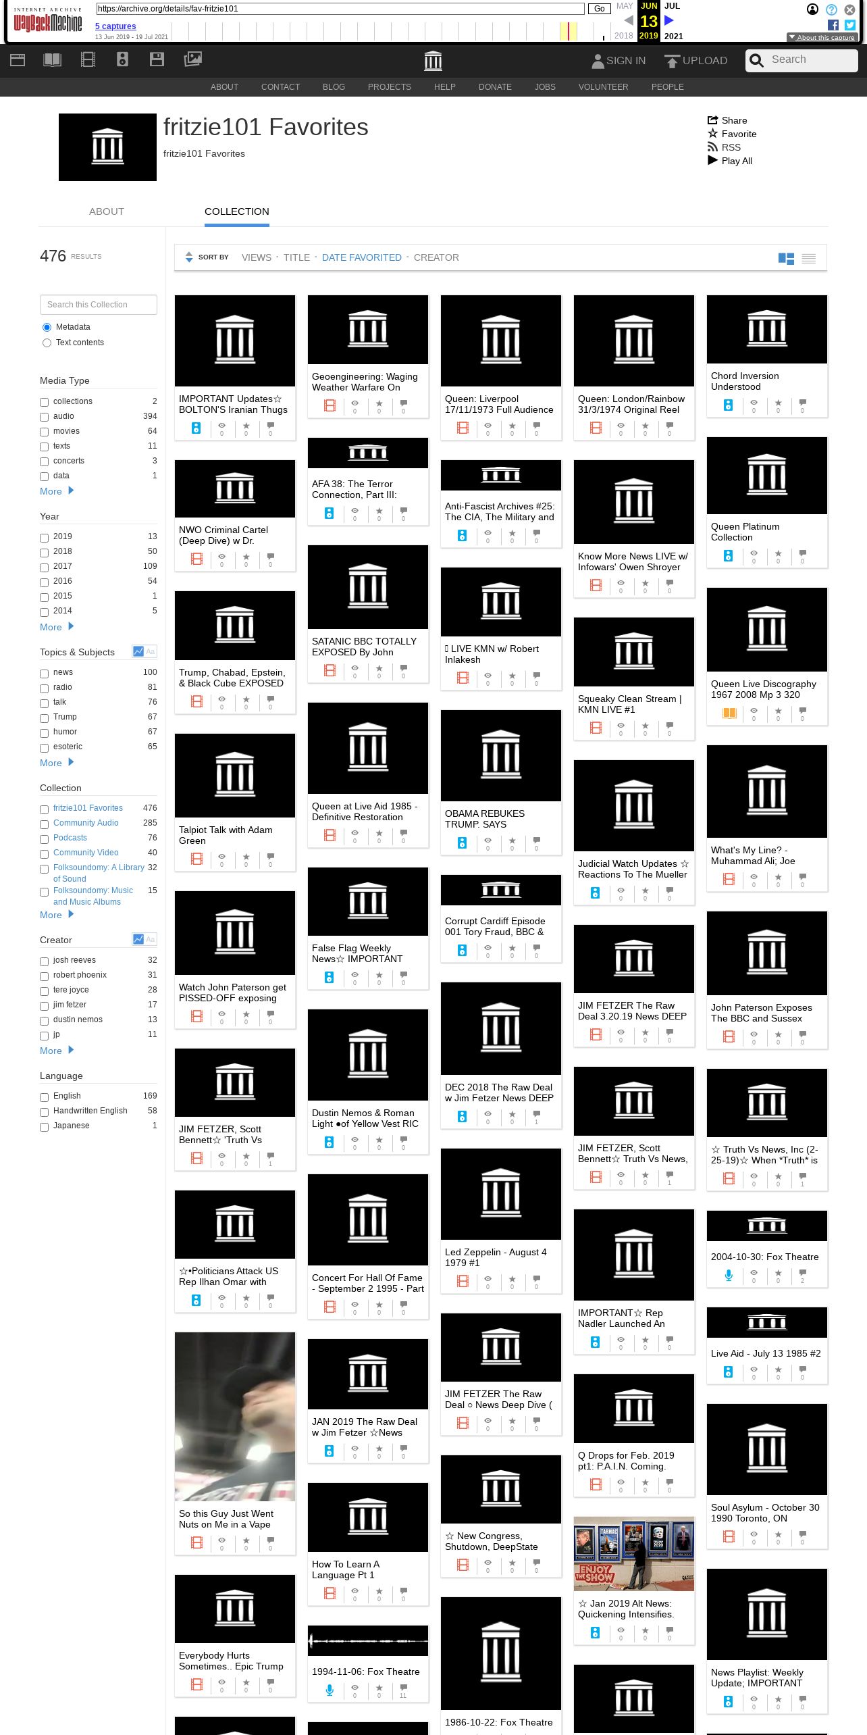Sort by CREATOR

pos(436,257)
